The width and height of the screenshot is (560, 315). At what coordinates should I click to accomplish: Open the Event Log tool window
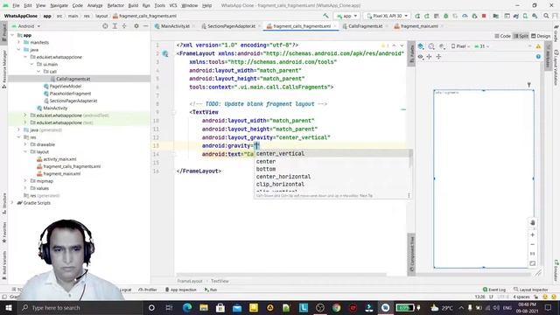(x=494, y=290)
